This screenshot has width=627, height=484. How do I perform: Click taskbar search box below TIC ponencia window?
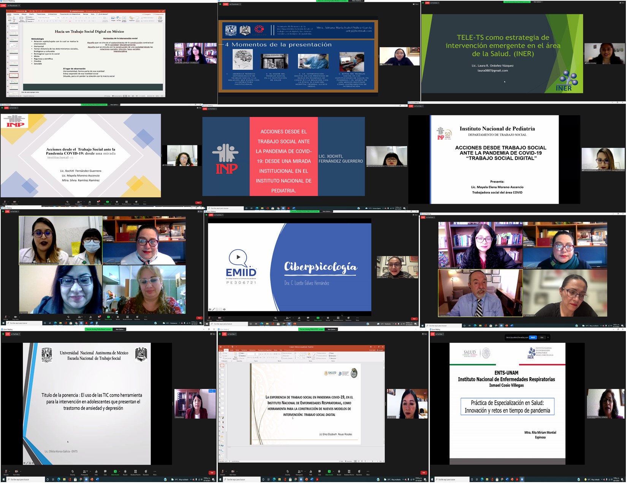[25, 479]
